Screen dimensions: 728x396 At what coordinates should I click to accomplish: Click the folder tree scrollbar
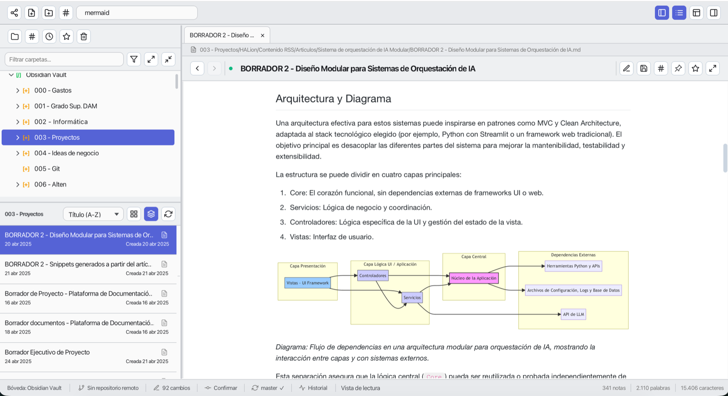coord(177,82)
